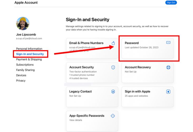Open the Privacy section

[21, 81]
